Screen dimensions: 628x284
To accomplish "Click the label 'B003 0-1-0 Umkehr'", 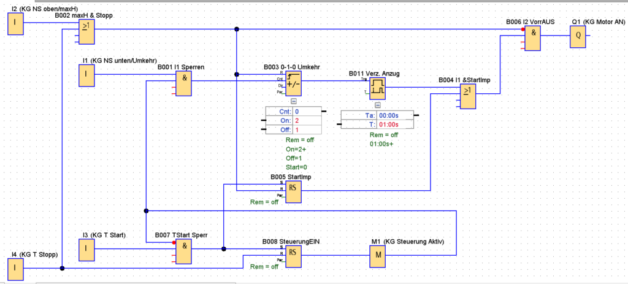I will click(292, 67).
